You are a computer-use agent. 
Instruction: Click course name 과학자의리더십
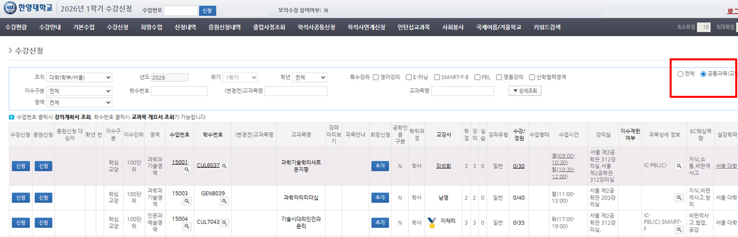coord(301,198)
